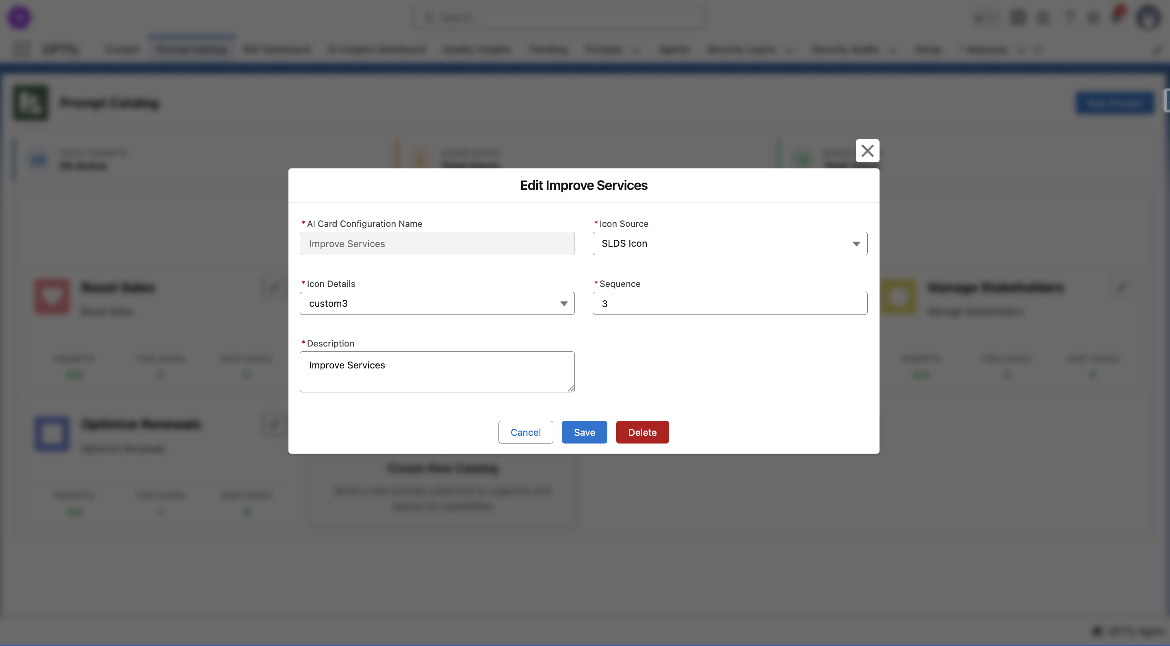Viewport: 1170px width, 646px height.
Task: Delete the Improve Services card
Action: coord(642,432)
